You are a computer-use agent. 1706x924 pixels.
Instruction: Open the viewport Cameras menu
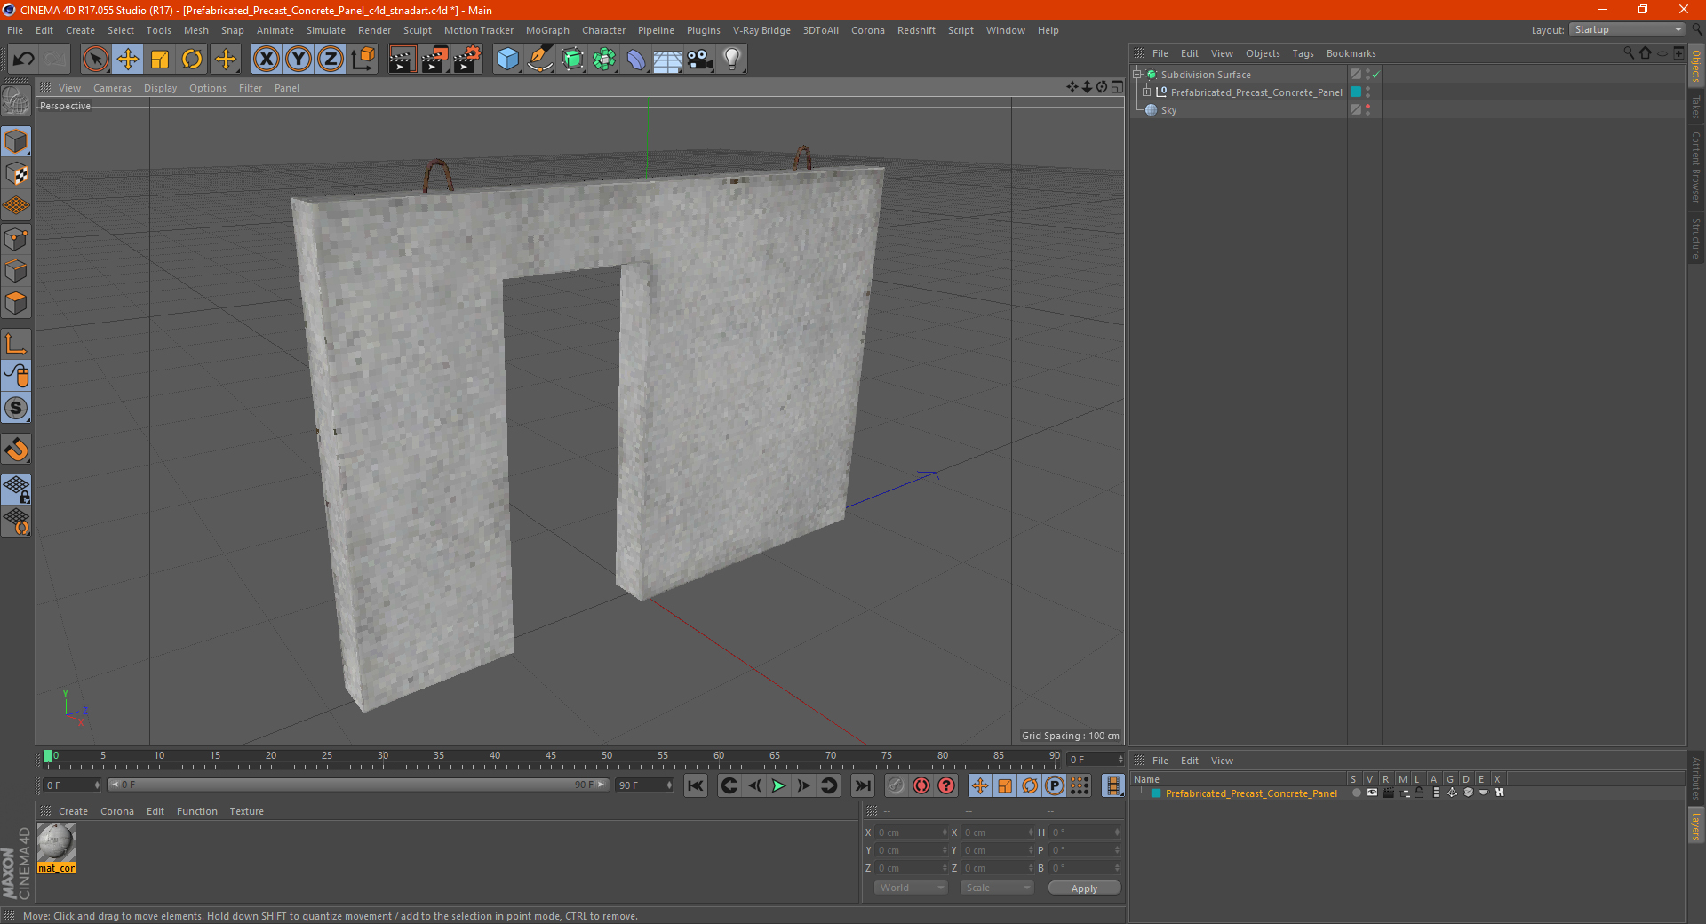(112, 88)
